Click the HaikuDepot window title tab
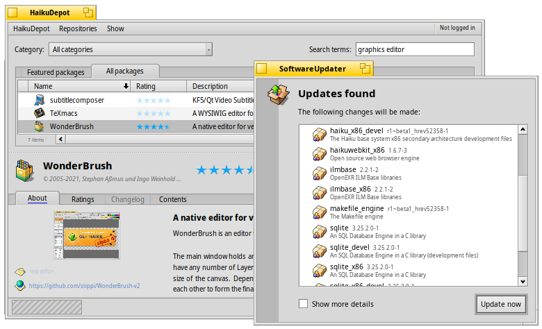 [x=49, y=12]
